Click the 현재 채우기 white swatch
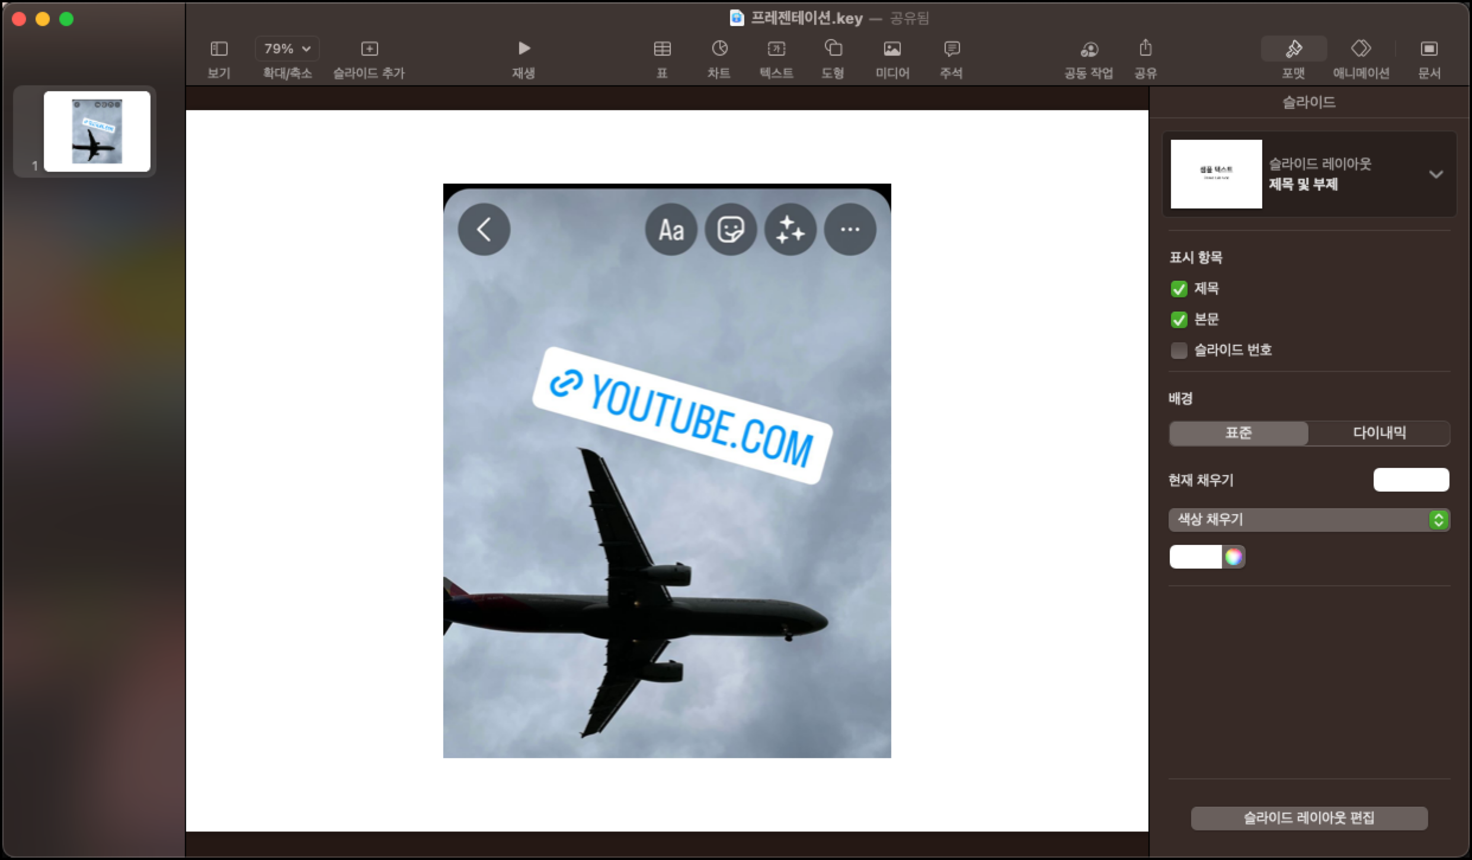The height and width of the screenshot is (860, 1472). [x=1412, y=480]
